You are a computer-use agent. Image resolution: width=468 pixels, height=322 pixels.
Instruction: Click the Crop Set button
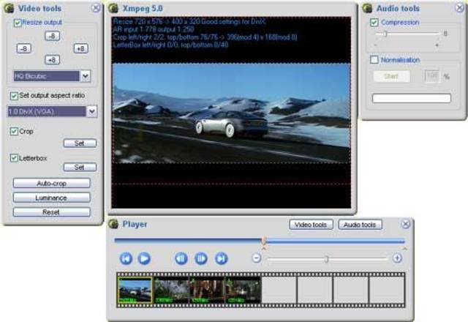pyautogui.click(x=80, y=143)
